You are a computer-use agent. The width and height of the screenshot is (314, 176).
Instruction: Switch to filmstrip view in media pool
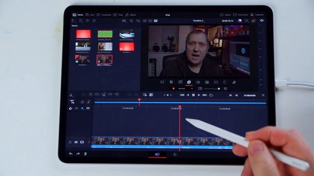click(x=145, y=21)
